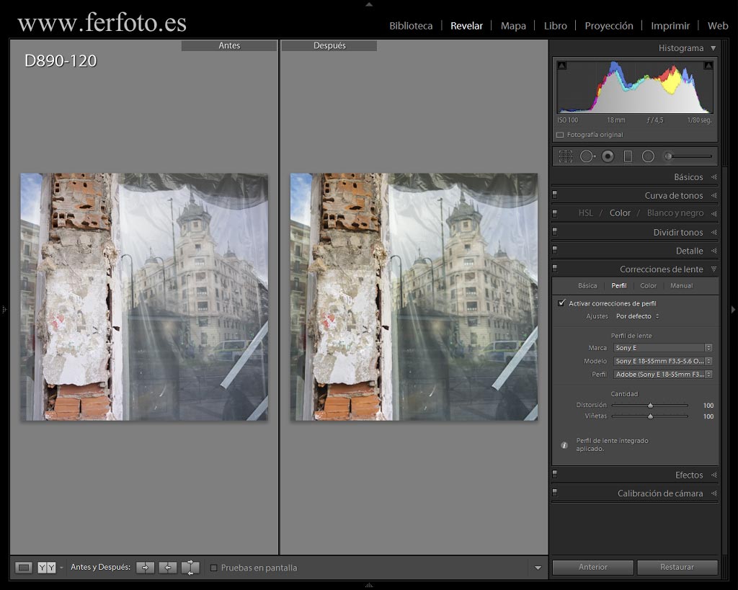Screen dimensions: 738x590
Task: Select the Graduated Filter tool
Action: [x=628, y=156]
